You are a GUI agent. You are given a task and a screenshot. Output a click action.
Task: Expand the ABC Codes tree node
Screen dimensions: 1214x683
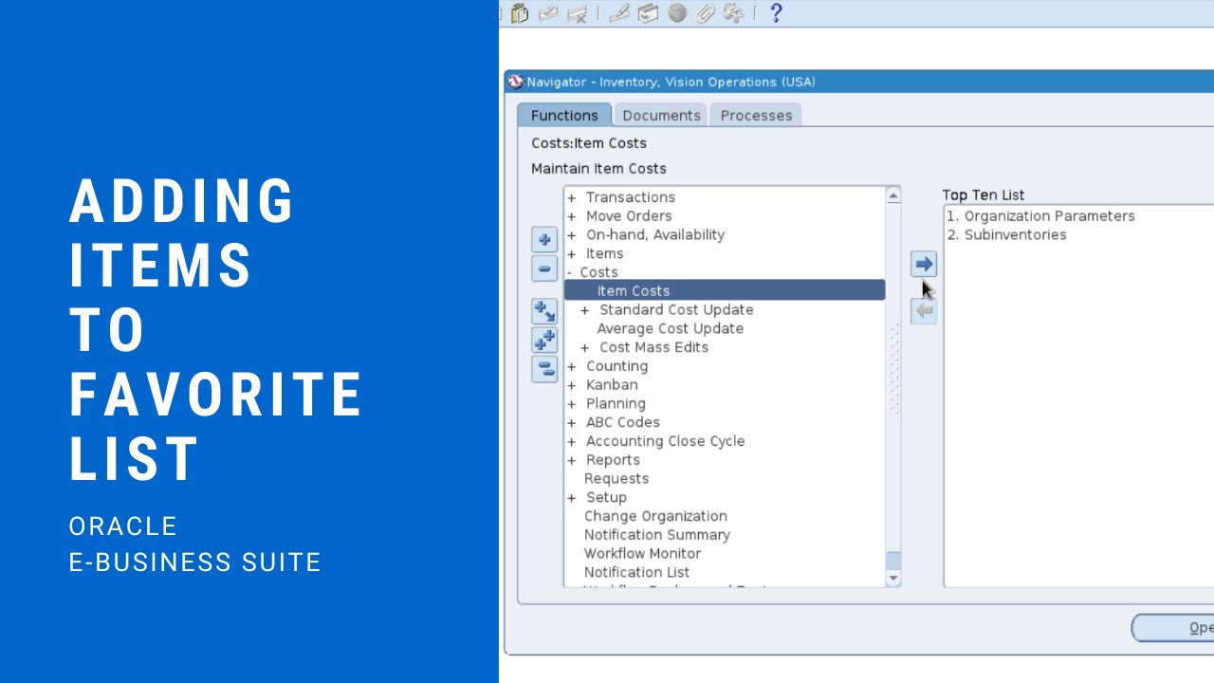[x=572, y=423]
